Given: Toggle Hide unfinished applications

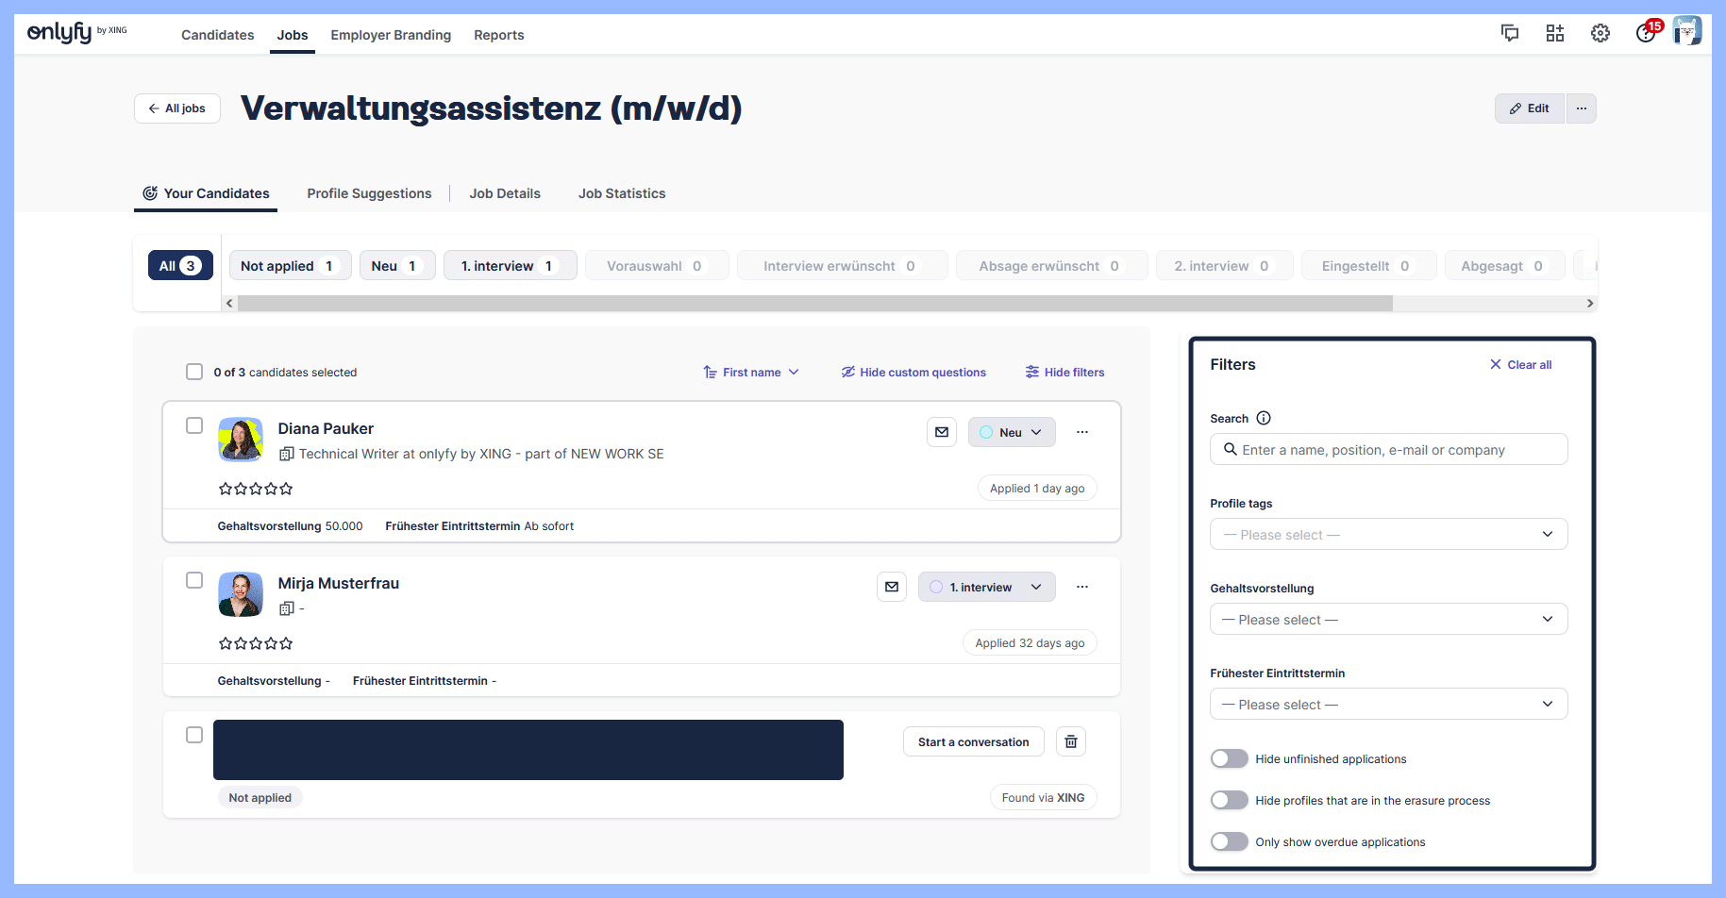Looking at the screenshot, I should (x=1229, y=757).
